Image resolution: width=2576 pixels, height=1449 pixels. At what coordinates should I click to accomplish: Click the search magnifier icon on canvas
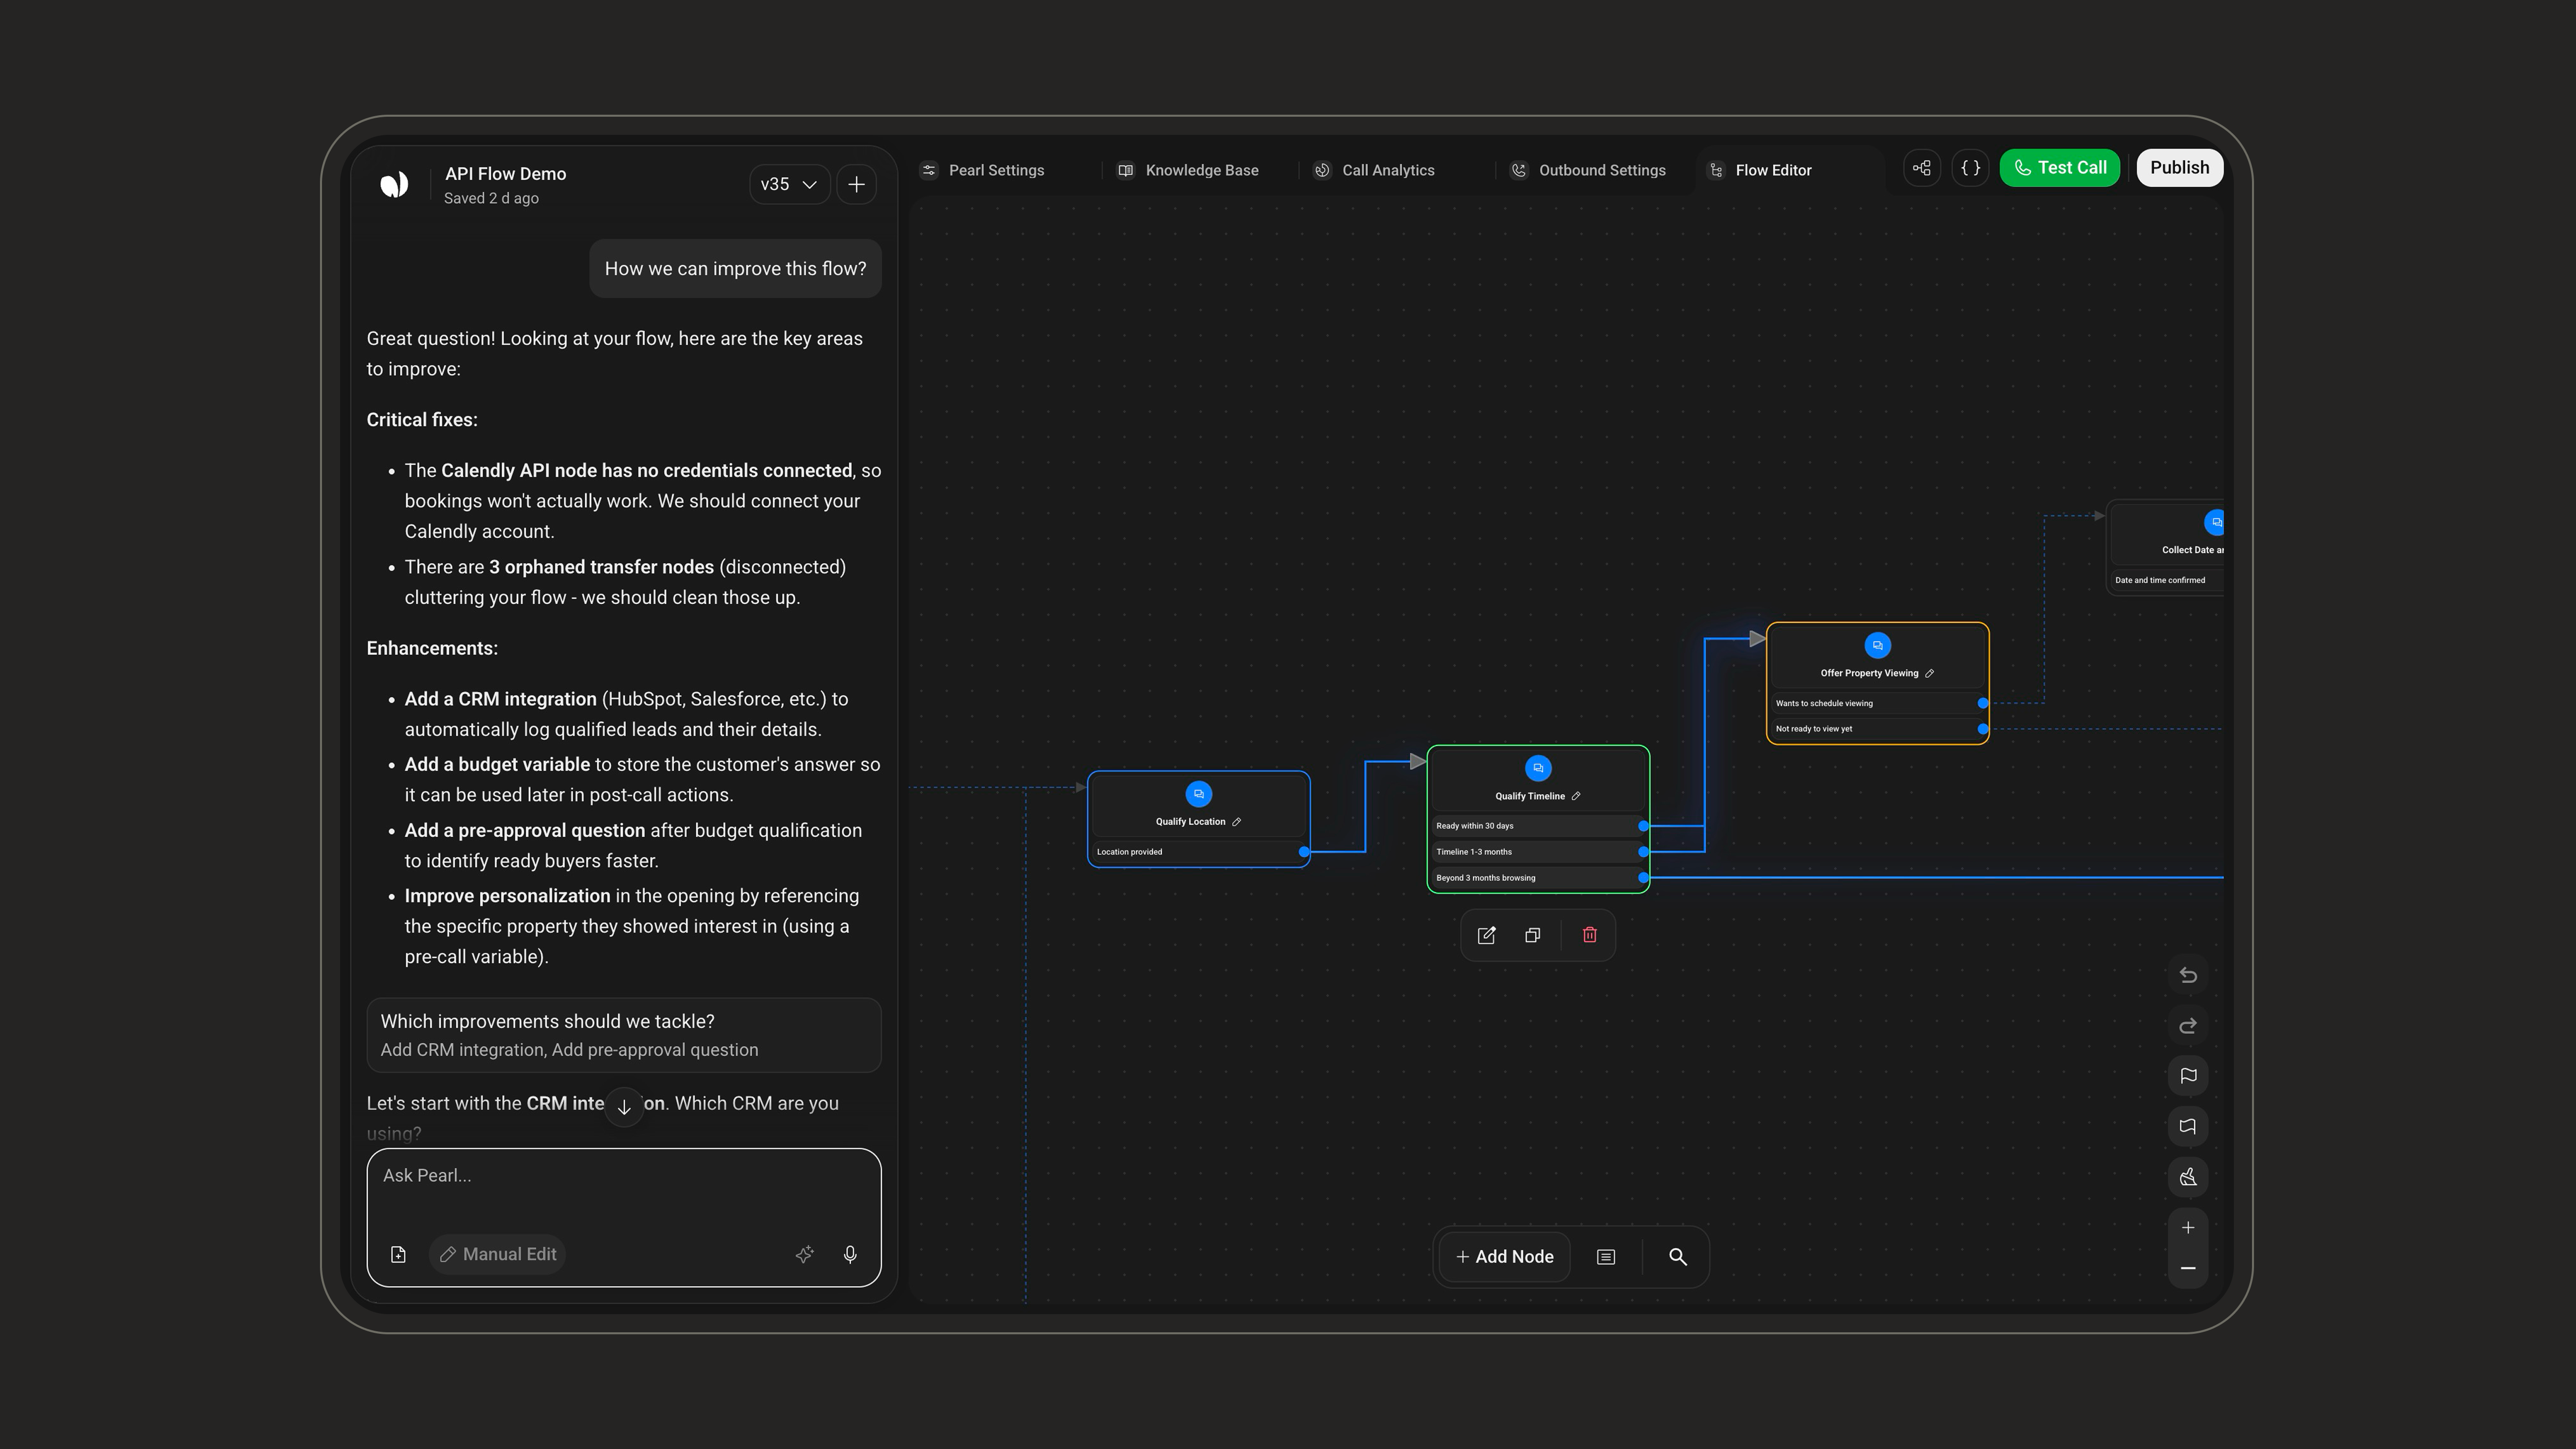click(x=1678, y=1257)
